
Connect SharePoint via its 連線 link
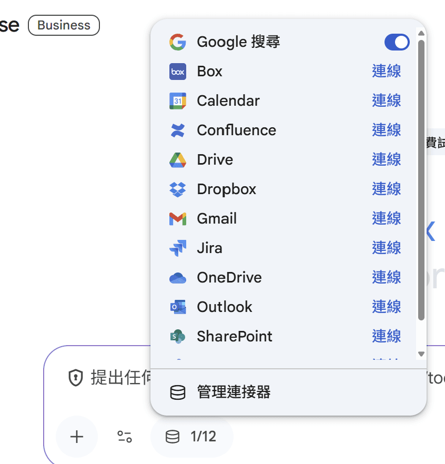[x=387, y=337]
